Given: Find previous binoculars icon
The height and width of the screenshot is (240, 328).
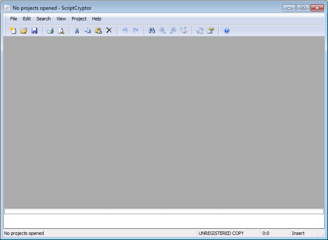Looking at the screenshot, I should tap(173, 31).
